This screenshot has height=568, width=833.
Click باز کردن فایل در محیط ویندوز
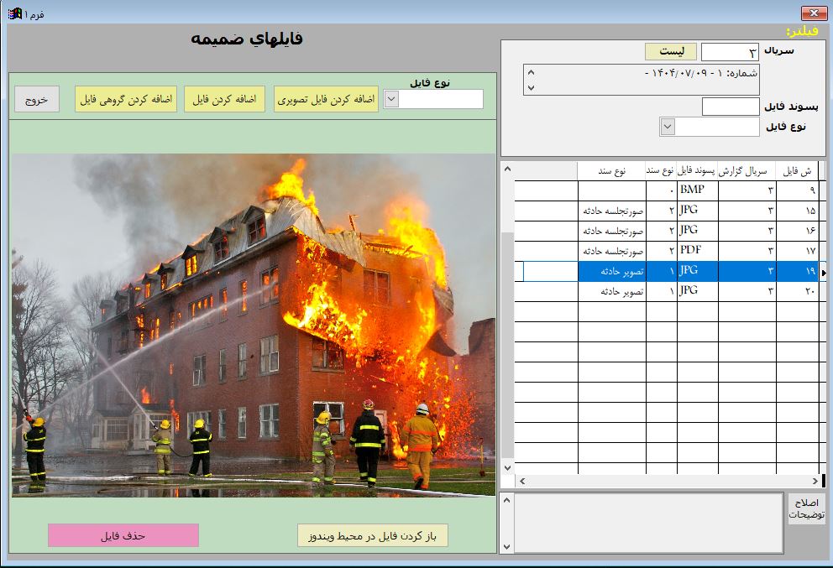click(x=372, y=535)
